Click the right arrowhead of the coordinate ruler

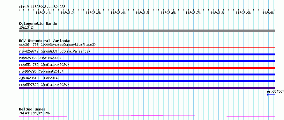(x=274, y=10)
